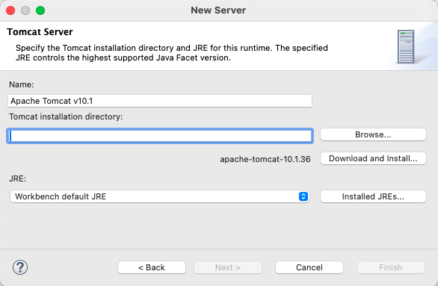Screen dimensions: 438x286
Task: Click the New Server title bar text
Action: 218,10
